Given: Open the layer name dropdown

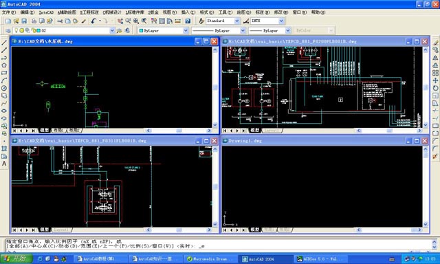Looking at the screenshot, I should [x=112, y=30].
